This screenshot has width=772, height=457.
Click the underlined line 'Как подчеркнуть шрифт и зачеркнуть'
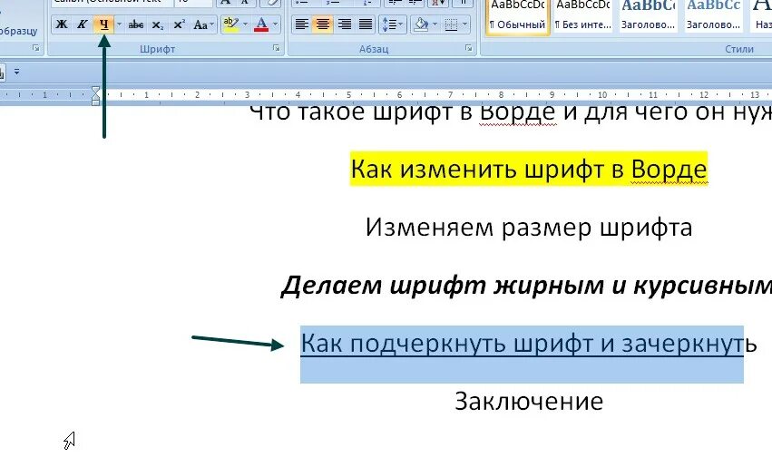529,343
